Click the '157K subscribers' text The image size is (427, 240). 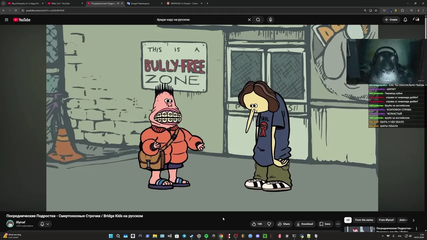[x=24, y=226]
